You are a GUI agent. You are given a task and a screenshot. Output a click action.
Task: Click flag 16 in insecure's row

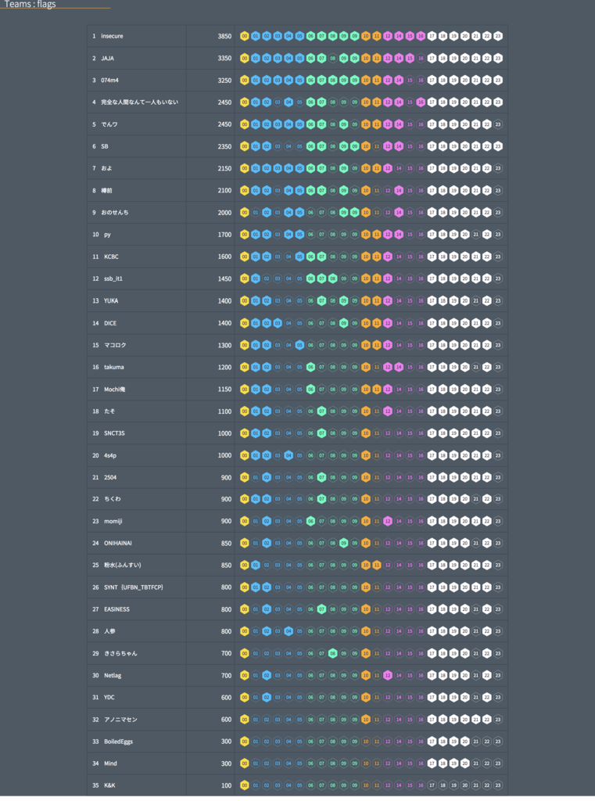pos(421,36)
